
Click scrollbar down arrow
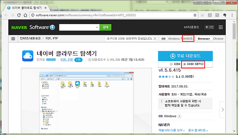tap(234, 131)
